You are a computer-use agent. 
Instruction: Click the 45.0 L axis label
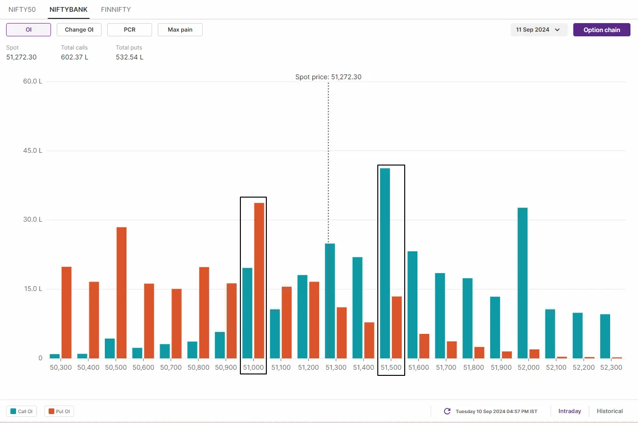click(33, 150)
